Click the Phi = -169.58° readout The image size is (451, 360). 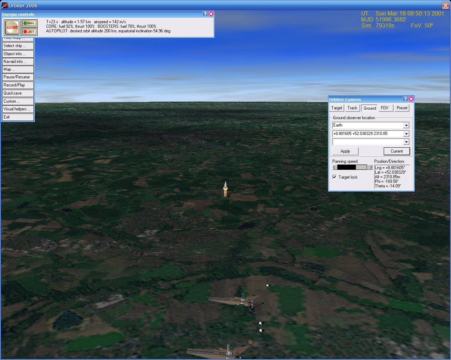[x=387, y=181]
